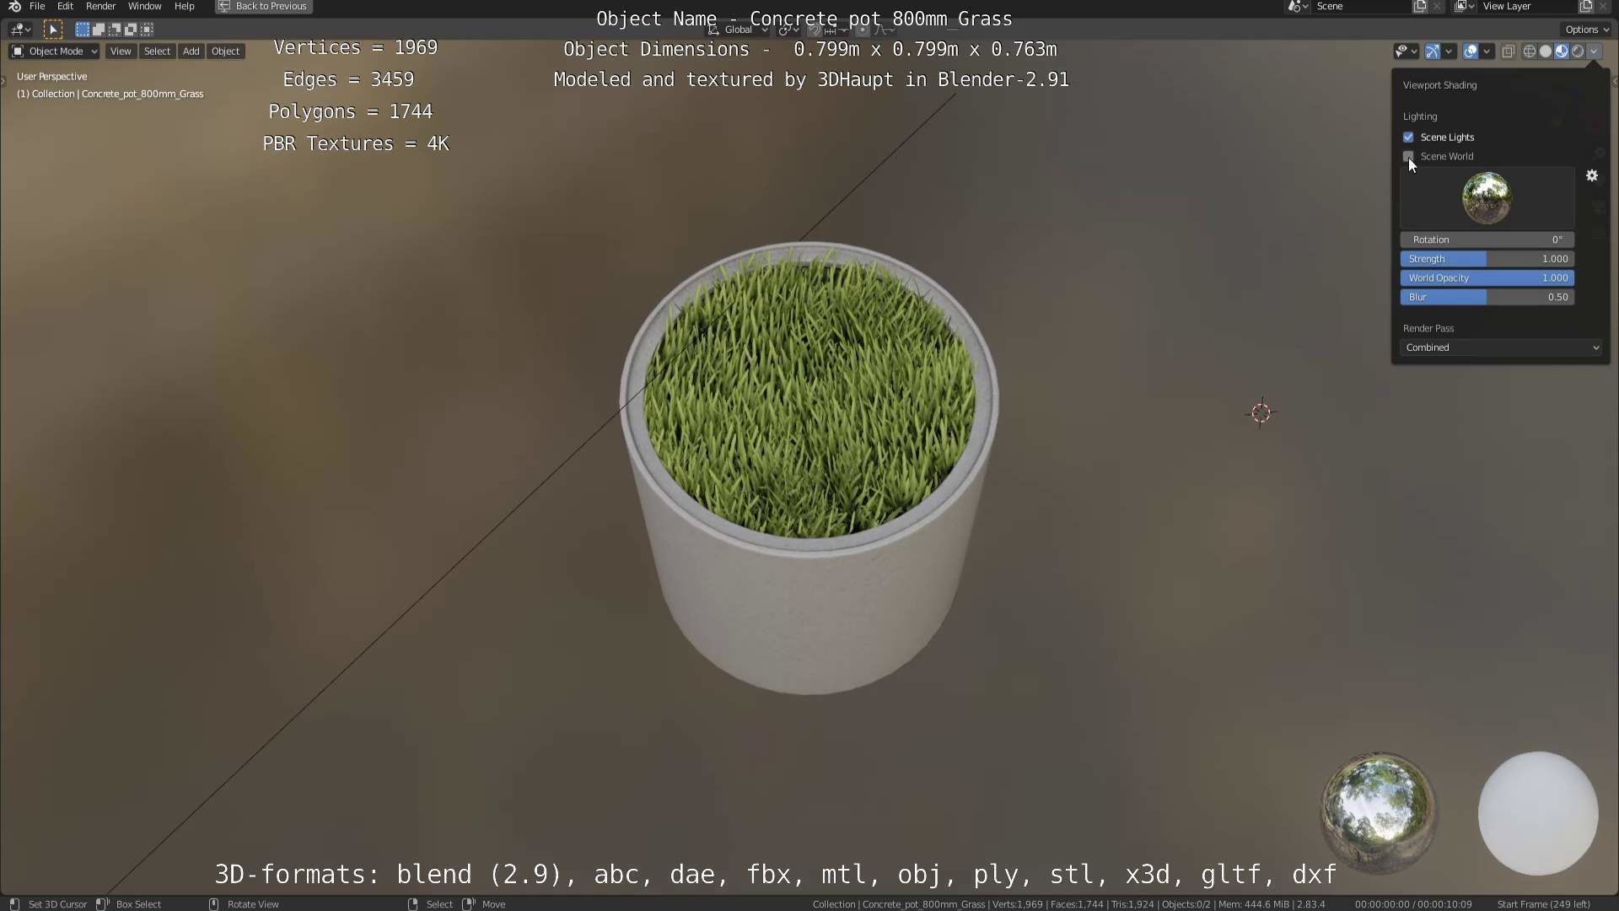Image resolution: width=1619 pixels, height=911 pixels.
Task: Open the gizmo options dropdown arrow
Action: (1449, 51)
